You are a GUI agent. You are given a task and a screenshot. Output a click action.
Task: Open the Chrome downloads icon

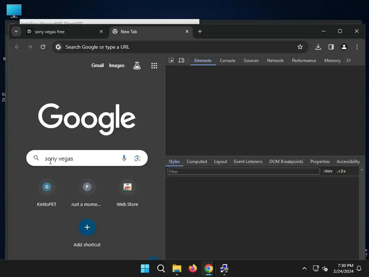318,47
